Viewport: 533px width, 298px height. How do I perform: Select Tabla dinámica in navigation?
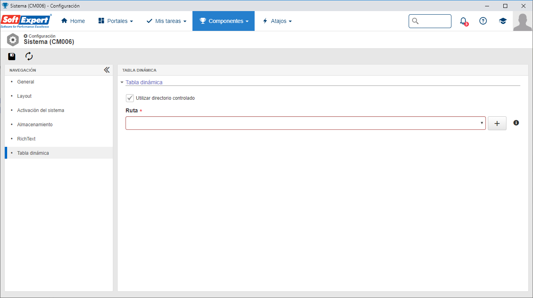pyautogui.click(x=59, y=153)
